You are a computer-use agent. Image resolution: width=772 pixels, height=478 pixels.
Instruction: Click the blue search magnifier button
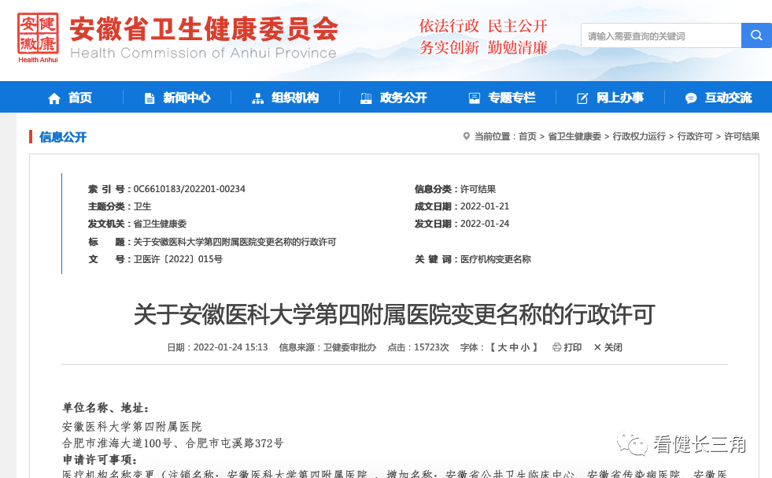tap(756, 35)
